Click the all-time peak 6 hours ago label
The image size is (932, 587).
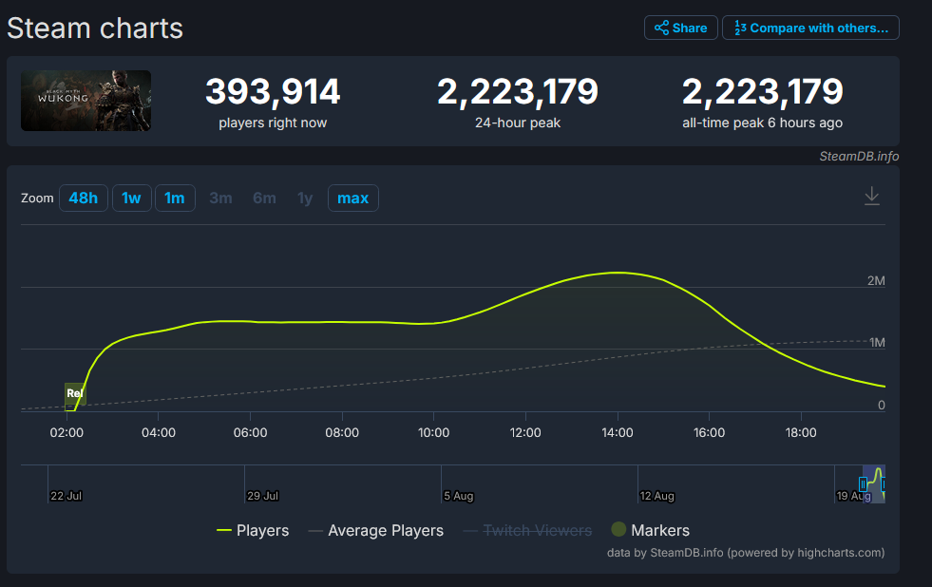click(763, 123)
